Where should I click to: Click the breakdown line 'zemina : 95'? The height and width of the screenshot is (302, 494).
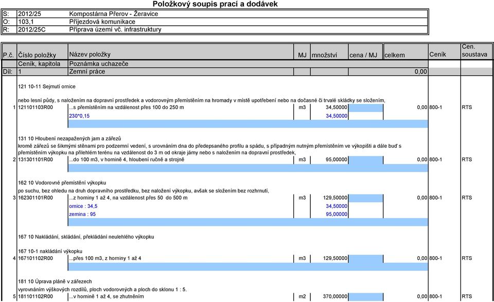pyautogui.click(x=82, y=214)
